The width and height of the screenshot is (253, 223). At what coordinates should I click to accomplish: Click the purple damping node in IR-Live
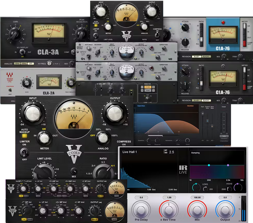pos(228,165)
